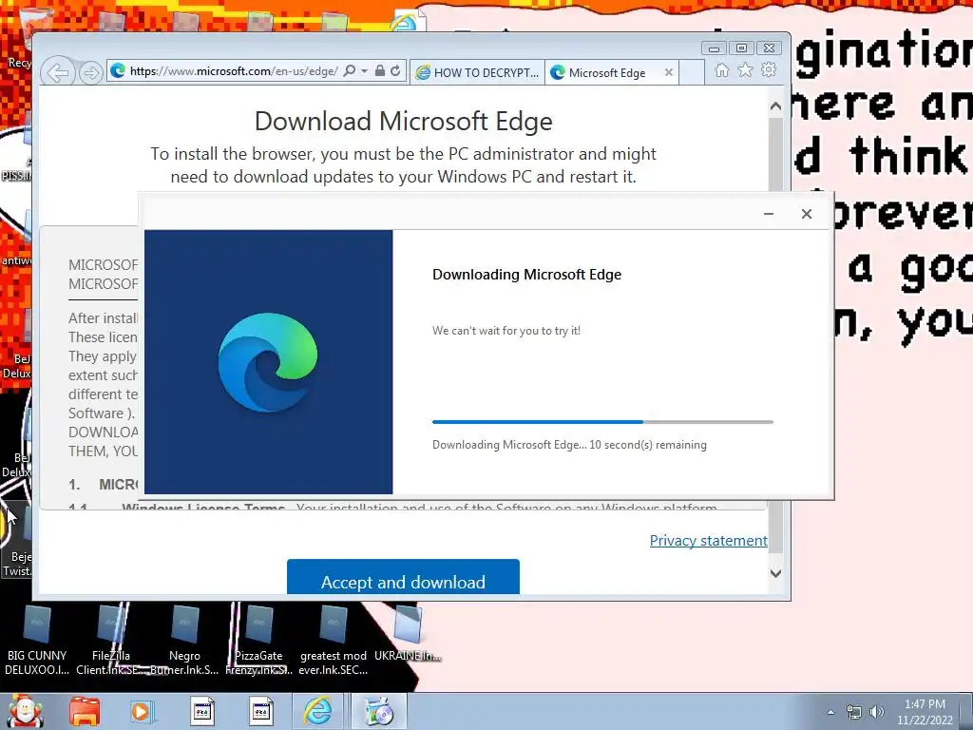Click the page scrollbar up arrow
This screenshot has width=973, height=730.
point(775,106)
